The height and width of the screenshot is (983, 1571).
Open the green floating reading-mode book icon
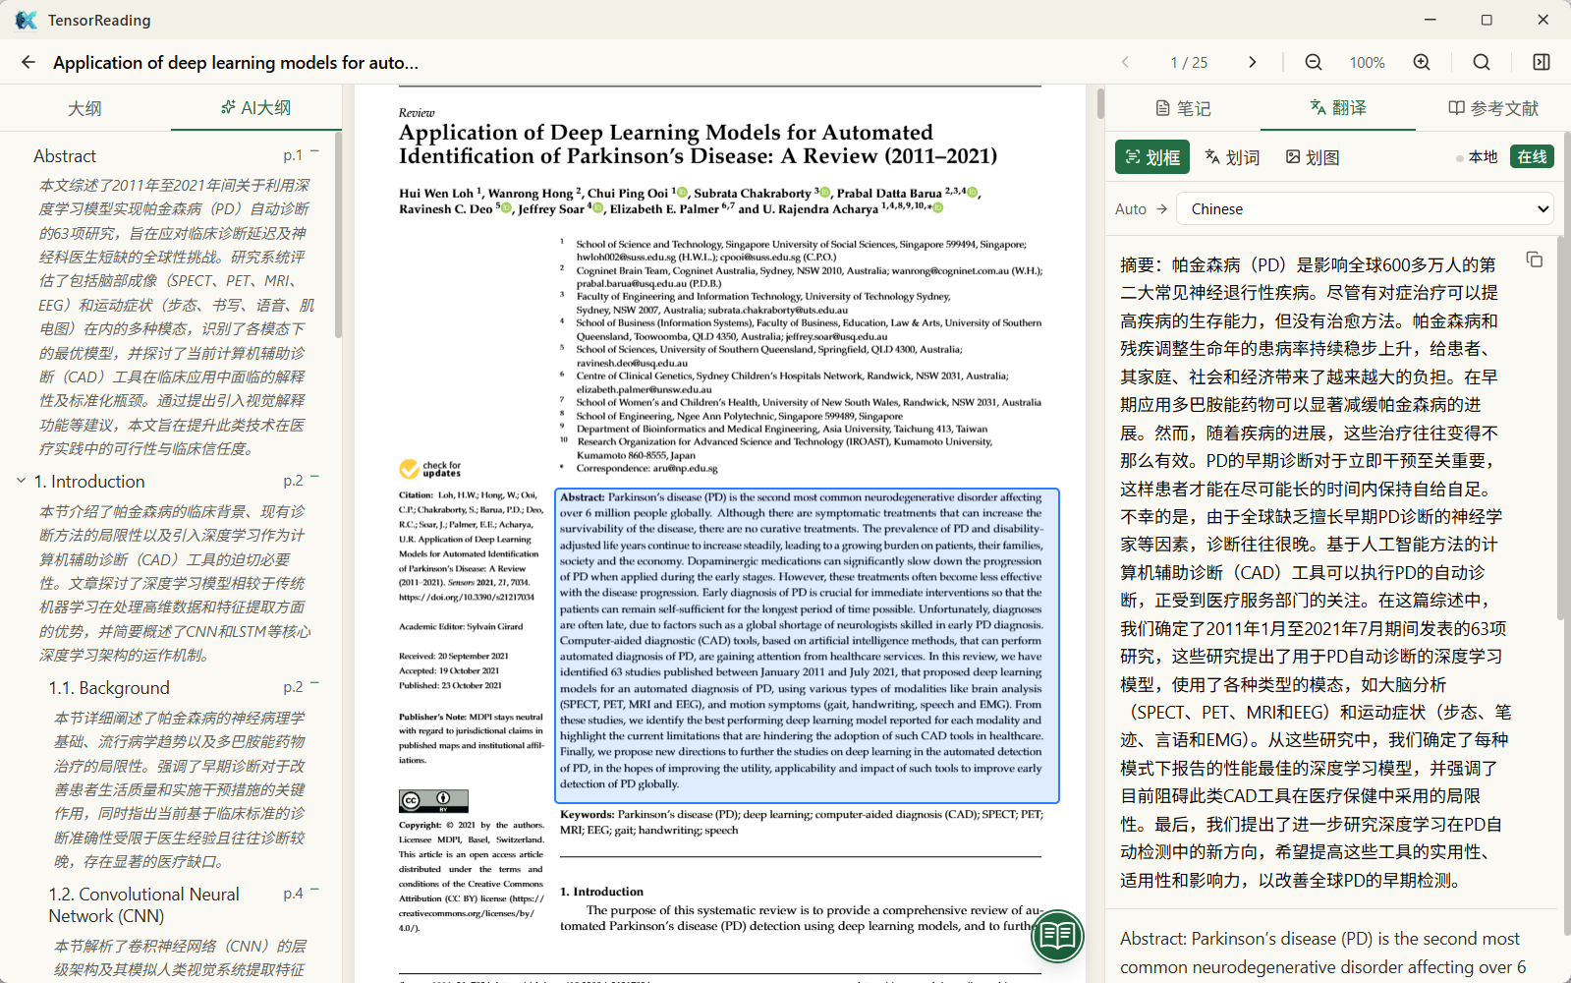1057,935
